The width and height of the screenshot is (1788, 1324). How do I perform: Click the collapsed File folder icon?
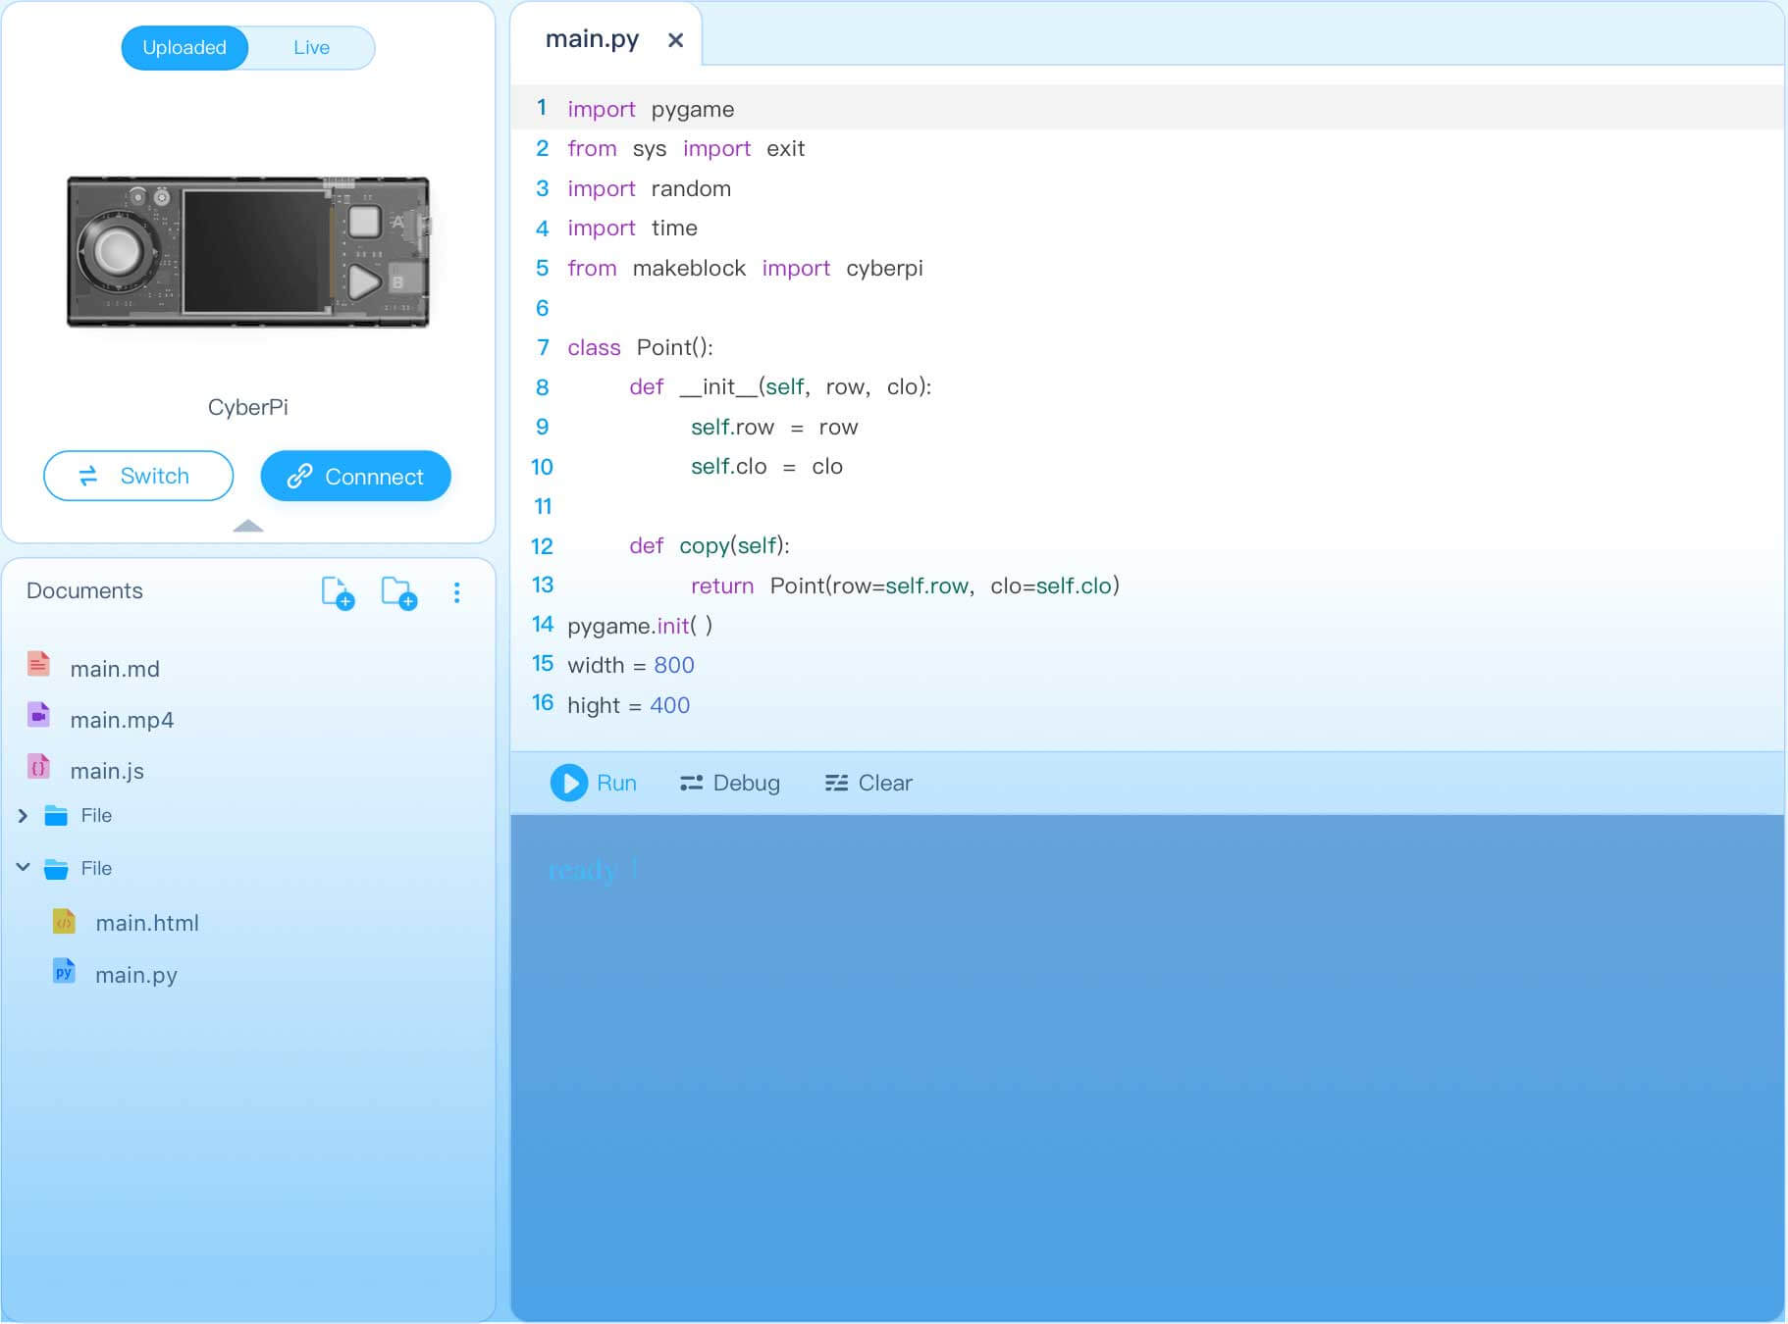(x=56, y=816)
